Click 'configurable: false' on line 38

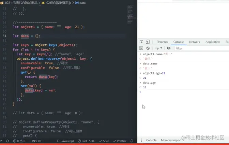pos(40,68)
